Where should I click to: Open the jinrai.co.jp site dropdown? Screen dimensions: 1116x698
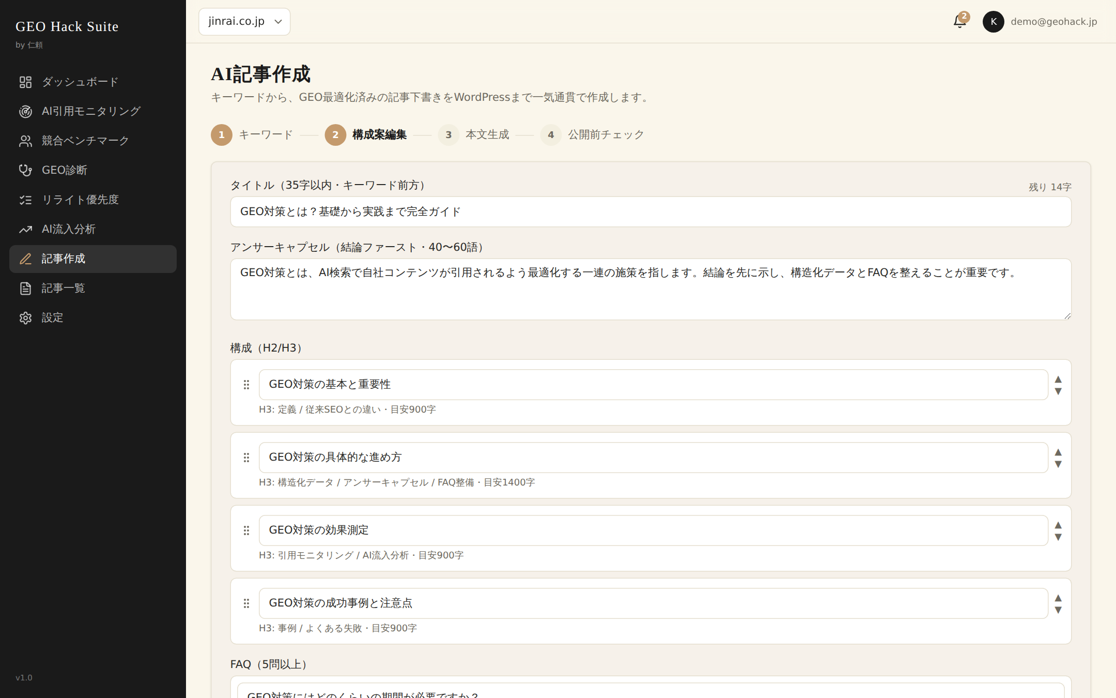click(244, 22)
